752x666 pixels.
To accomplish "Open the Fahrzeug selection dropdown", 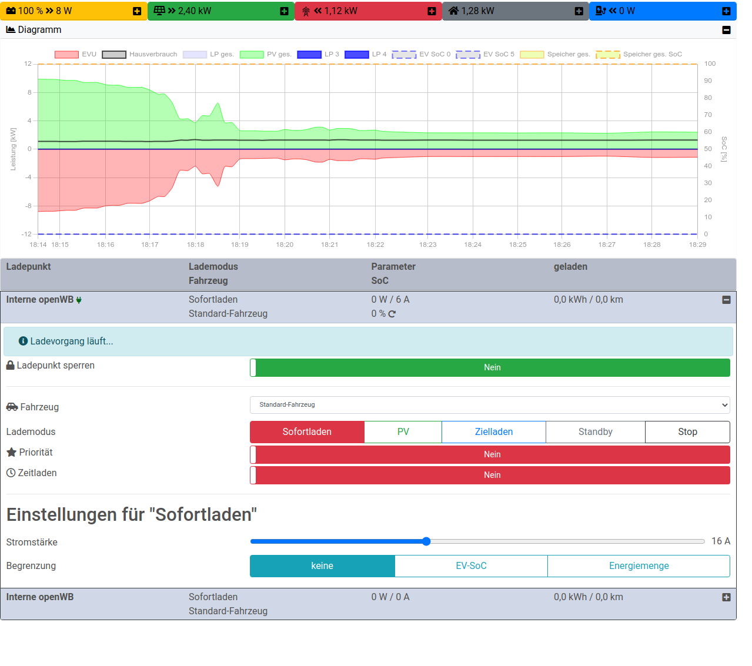I will pyautogui.click(x=490, y=405).
